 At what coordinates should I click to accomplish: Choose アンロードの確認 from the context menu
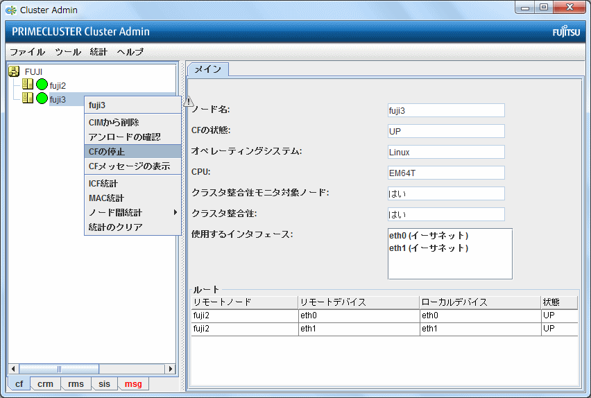pyautogui.click(x=132, y=137)
